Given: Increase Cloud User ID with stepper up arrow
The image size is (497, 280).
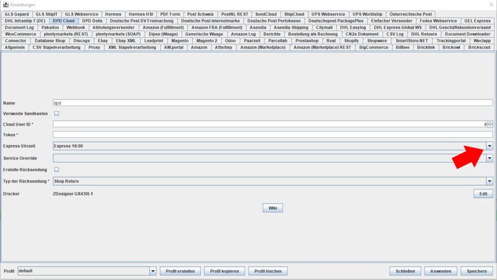Looking at the screenshot, I should (x=490, y=123).
